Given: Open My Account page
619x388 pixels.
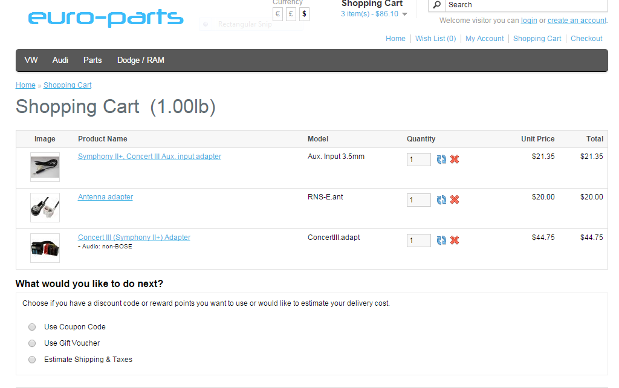Looking at the screenshot, I should tap(485, 38).
